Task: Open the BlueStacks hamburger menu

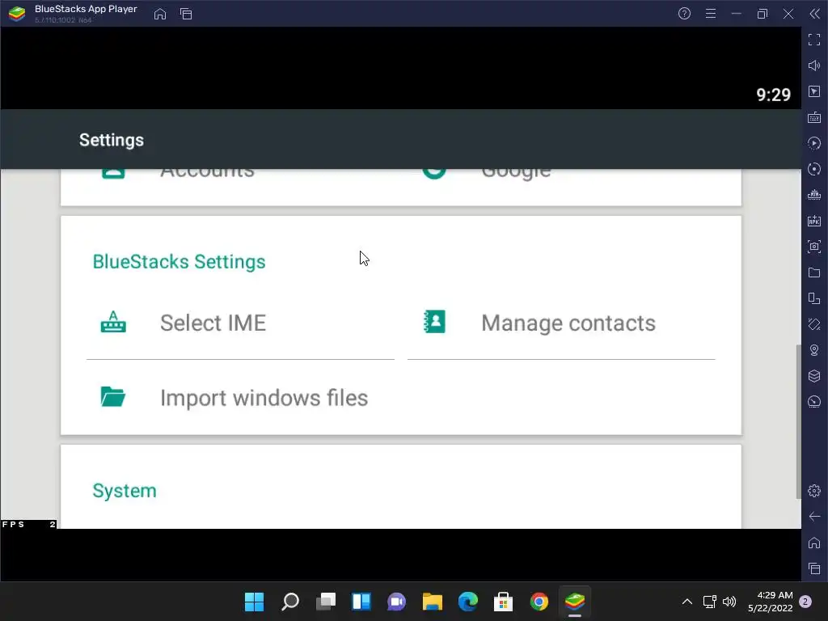Action: pyautogui.click(x=711, y=14)
